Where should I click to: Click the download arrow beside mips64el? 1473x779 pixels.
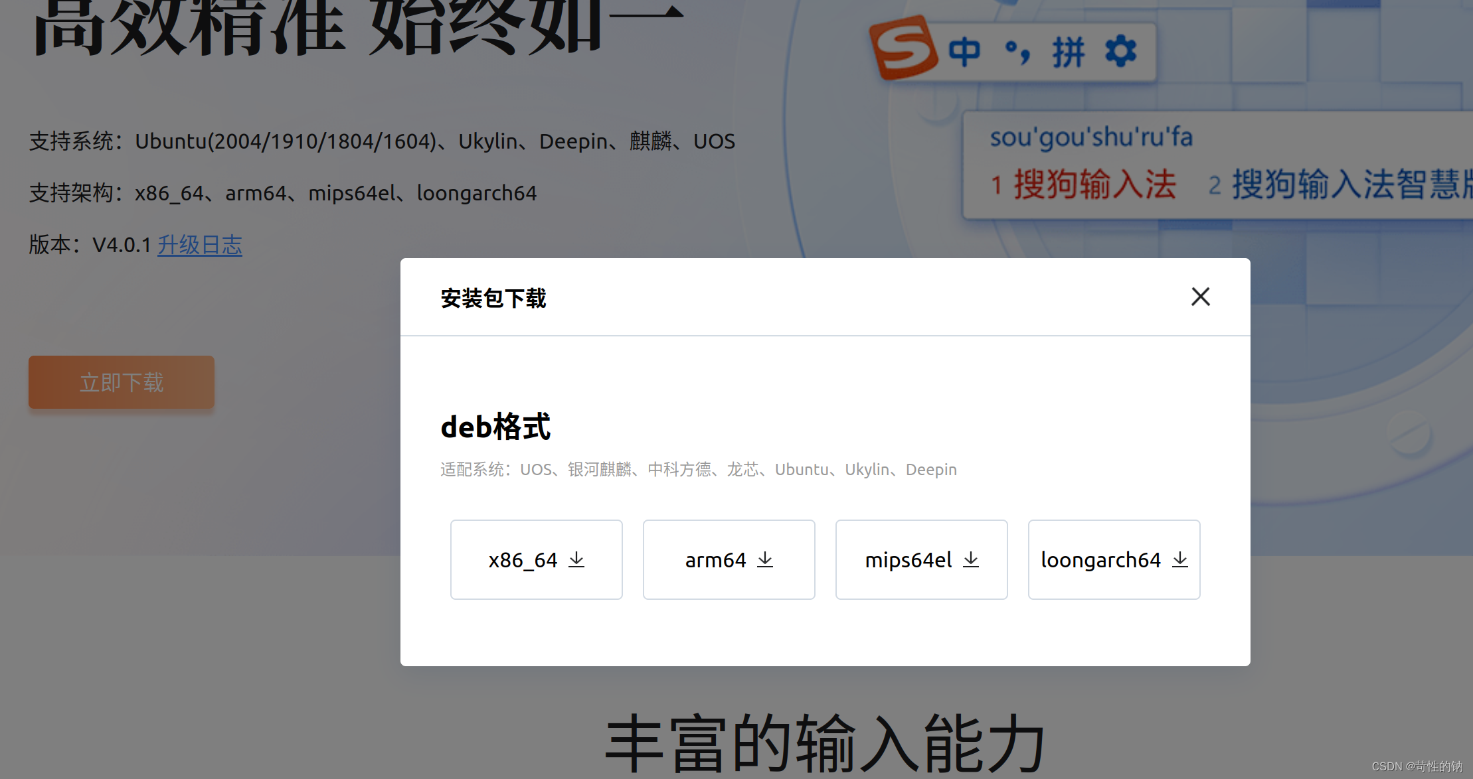[971, 559]
